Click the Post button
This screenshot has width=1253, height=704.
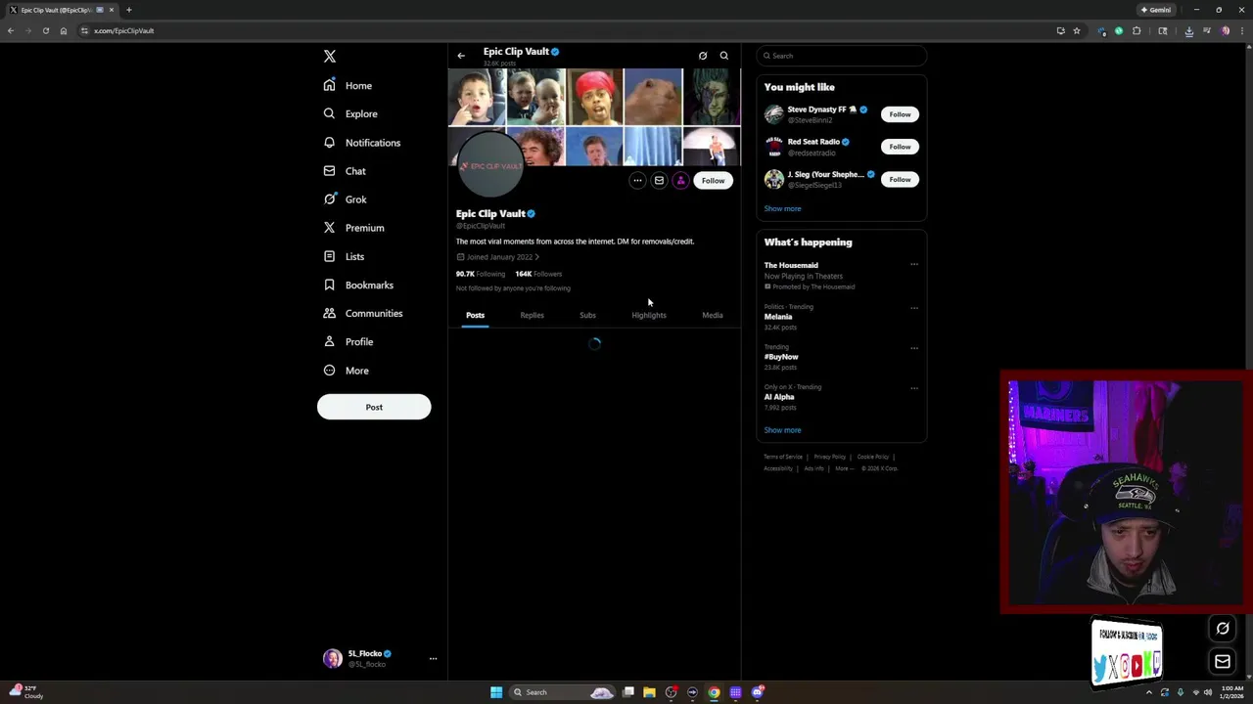pos(374,407)
